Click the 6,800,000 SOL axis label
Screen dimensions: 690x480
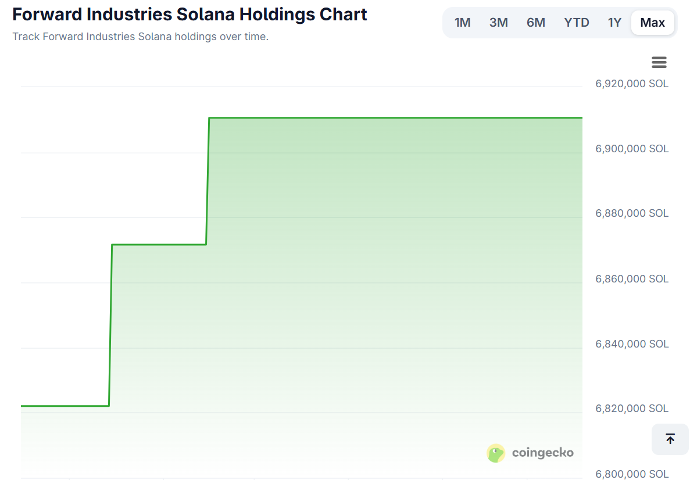pyautogui.click(x=631, y=474)
